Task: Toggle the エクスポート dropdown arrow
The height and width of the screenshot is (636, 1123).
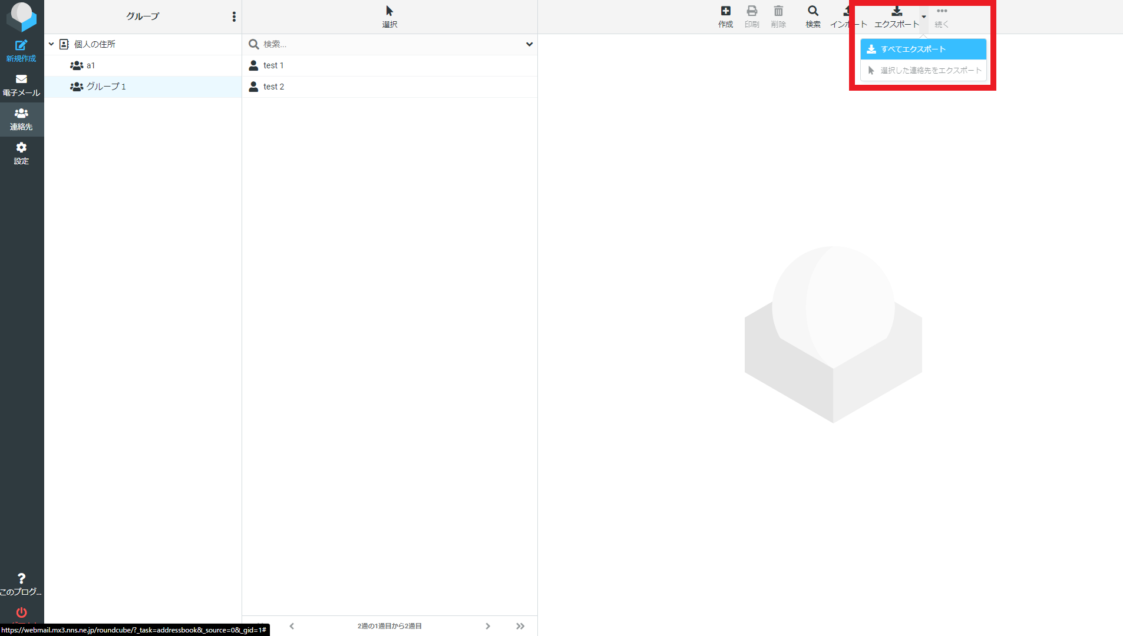Action: click(924, 16)
